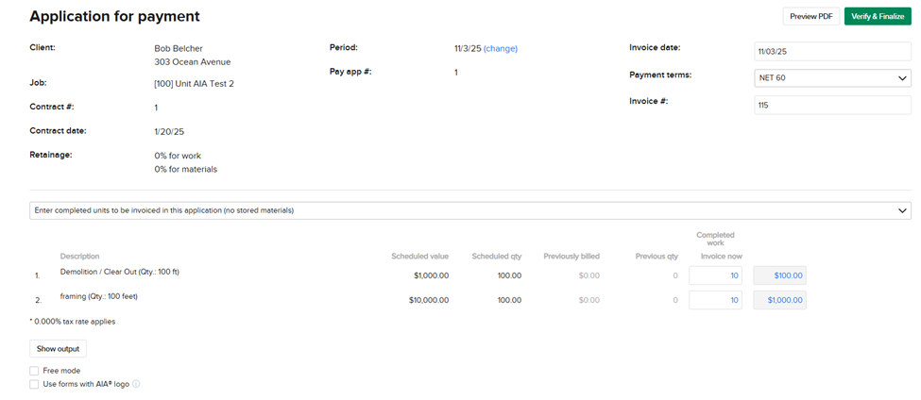Image resolution: width=921 pixels, height=400 pixels.
Task: Check Use forms with AIA logo
Action: [34, 384]
